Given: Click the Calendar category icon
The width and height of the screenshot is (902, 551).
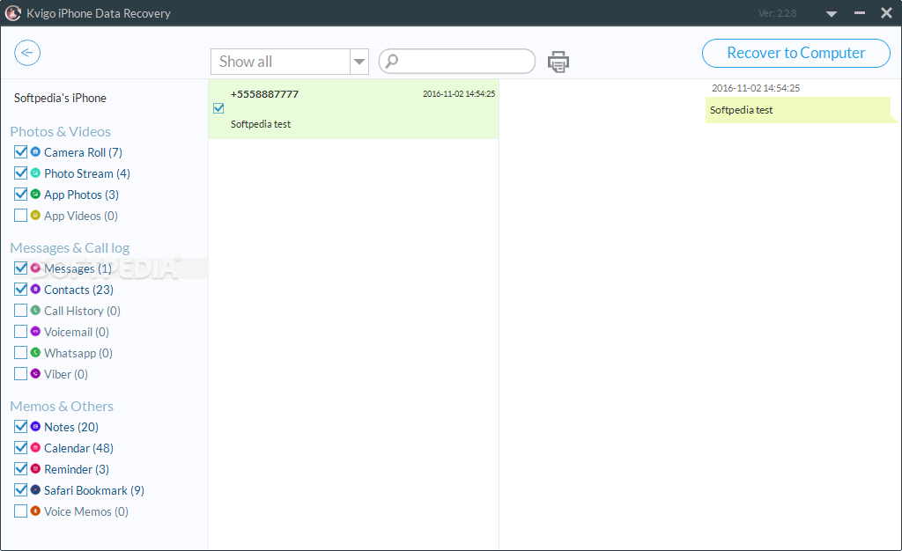Looking at the screenshot, I should [x=35, y=447].
